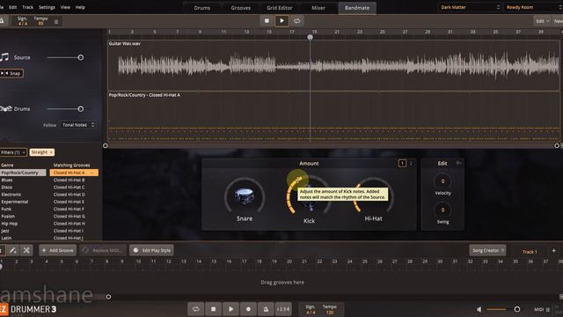Click play in the bottom transport

[230, 309]
